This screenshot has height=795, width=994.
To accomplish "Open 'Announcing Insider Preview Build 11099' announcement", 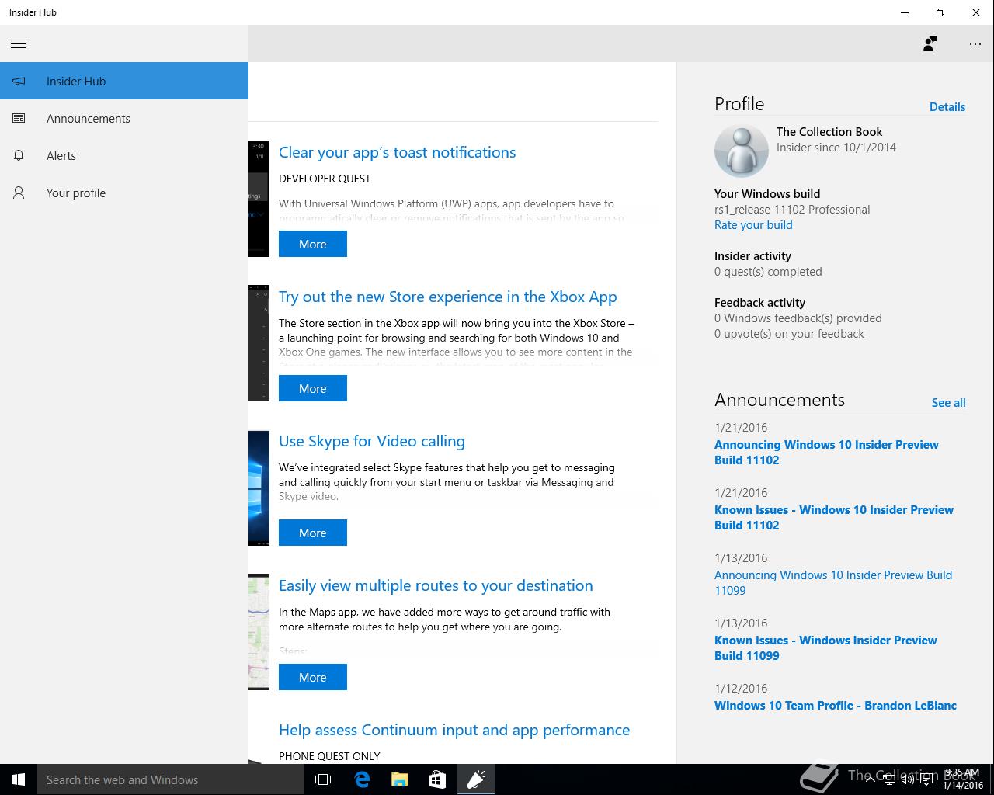I will click(833, 582).
